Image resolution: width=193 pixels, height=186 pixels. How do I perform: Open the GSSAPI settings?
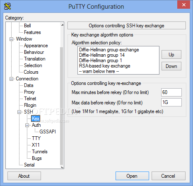[48, 132]
